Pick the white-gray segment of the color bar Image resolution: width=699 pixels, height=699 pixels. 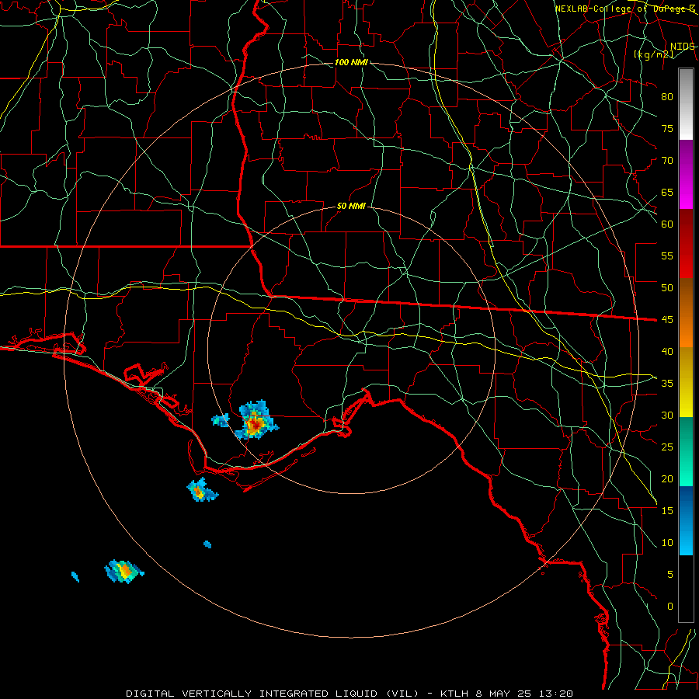[686, 105]
